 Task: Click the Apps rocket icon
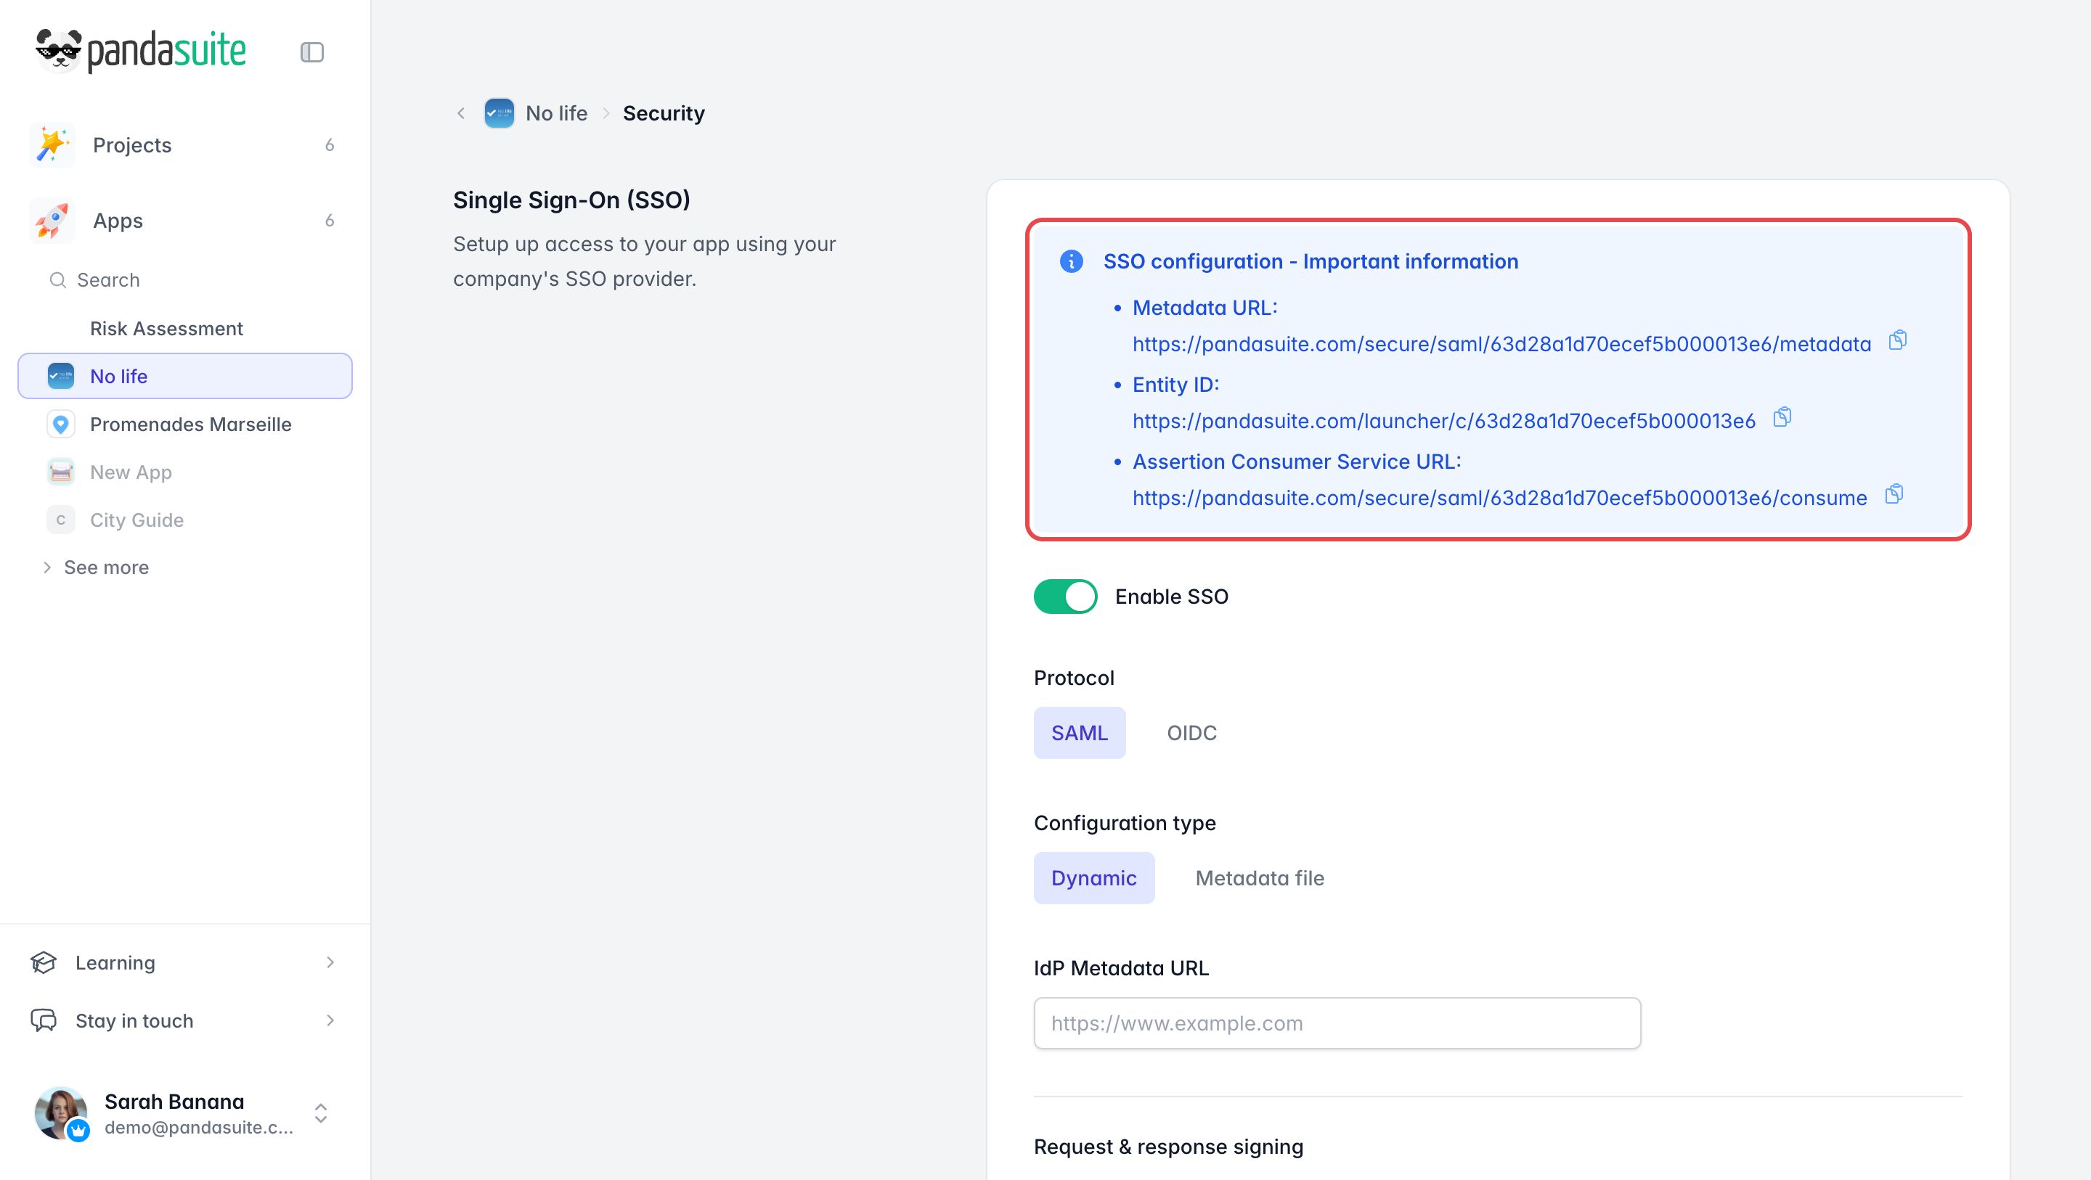53,221
